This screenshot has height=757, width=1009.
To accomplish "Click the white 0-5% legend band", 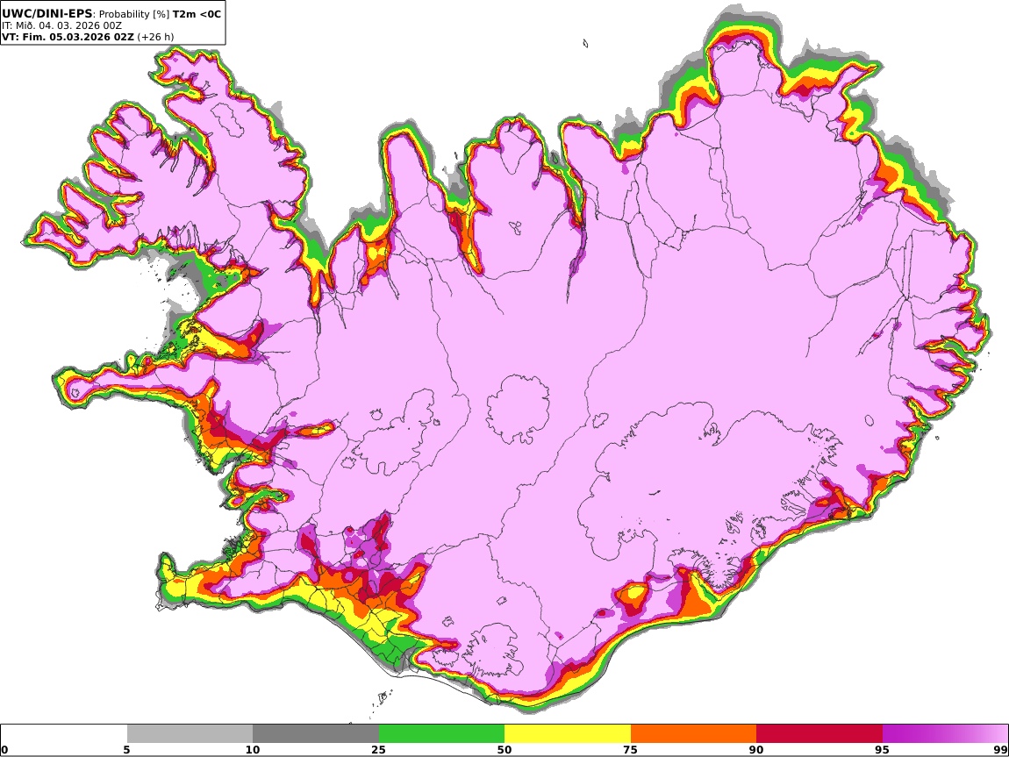I will pyautogui.click(x=64, y=733).
